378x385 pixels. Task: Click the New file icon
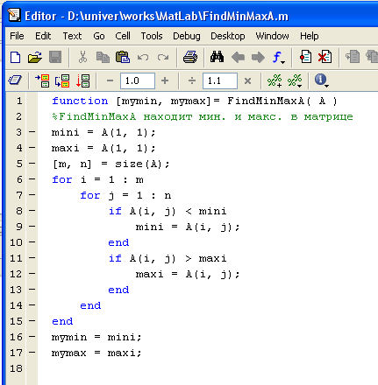click(15, 57)
